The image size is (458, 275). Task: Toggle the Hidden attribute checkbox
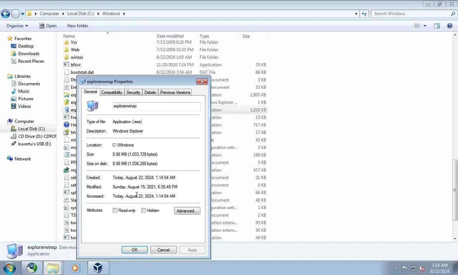click(x=143, y=211)
